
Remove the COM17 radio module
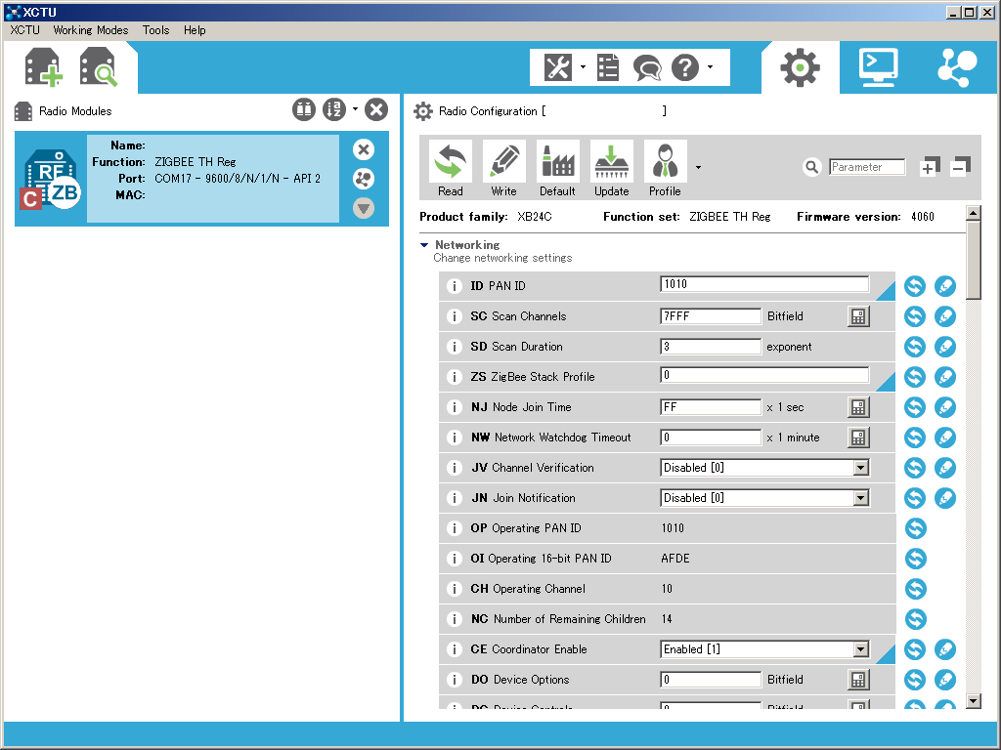[364, 149]
